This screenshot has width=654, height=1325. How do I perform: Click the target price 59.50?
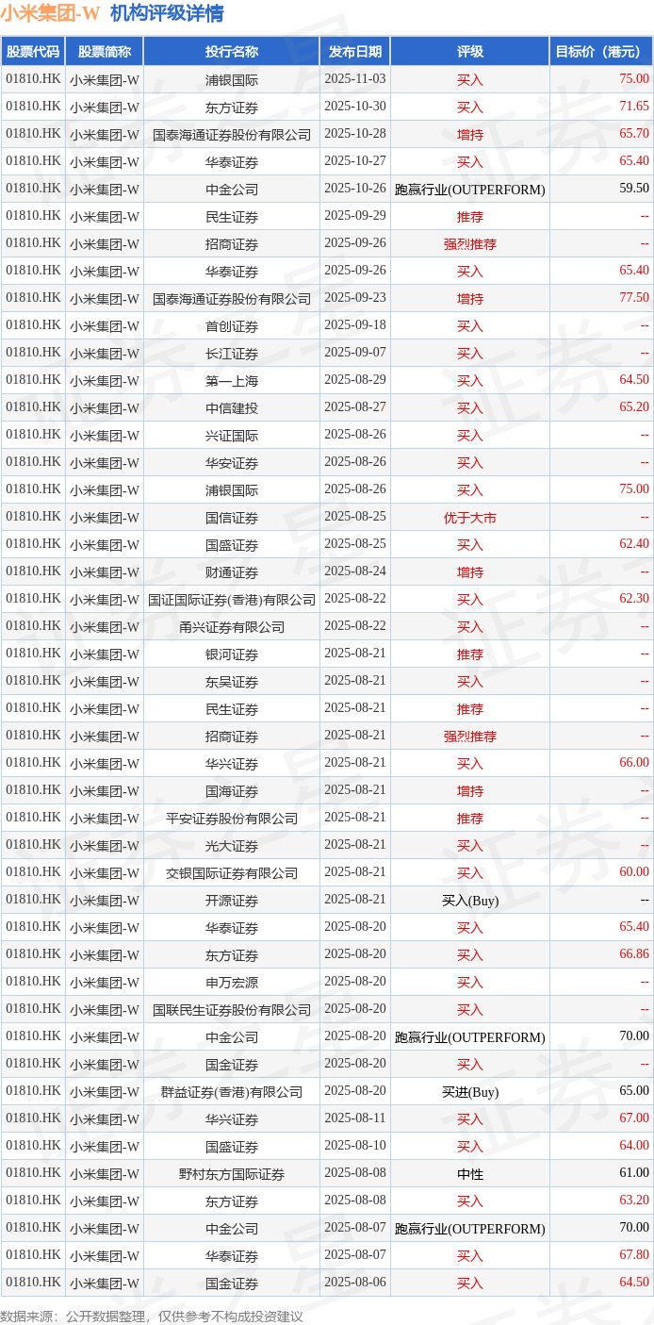pyautogui.click(x=634, y=189)
